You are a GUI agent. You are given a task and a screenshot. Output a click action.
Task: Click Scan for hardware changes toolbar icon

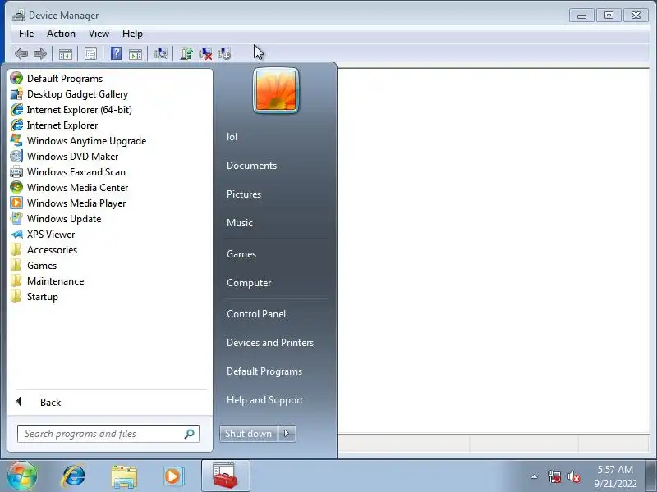coord(161,53)
